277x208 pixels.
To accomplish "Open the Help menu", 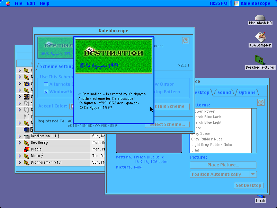I will [x=45, y=3].
